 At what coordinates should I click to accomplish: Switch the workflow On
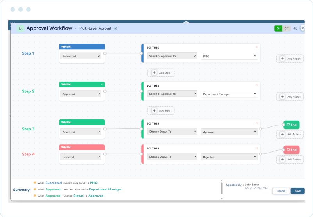point(278,28)
